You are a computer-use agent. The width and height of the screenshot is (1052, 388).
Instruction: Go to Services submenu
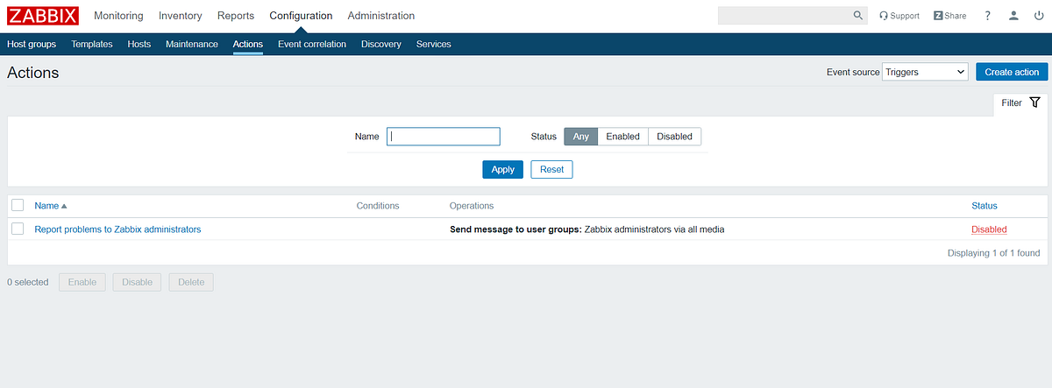pyautogui.click(x=434, y=44)
